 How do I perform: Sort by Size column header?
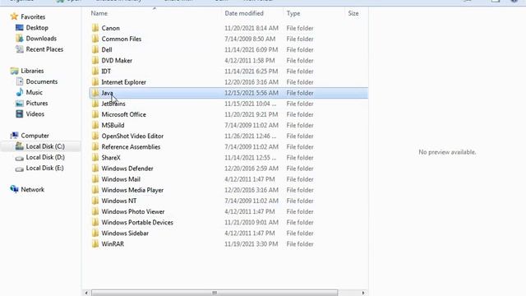(353, 13)
